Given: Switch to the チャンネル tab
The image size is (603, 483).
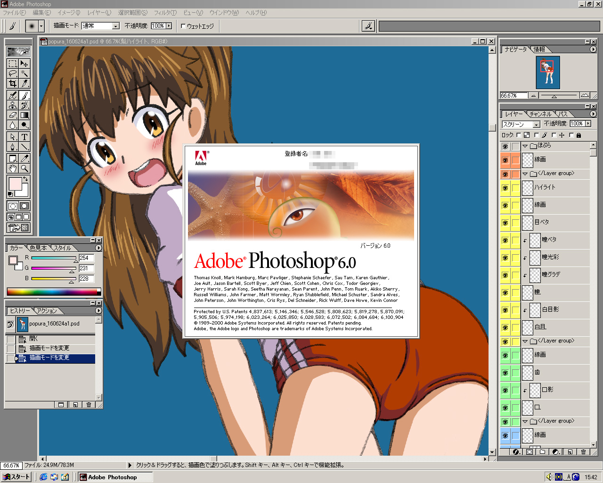Looking at the screenshot, I should click(x=540, y=114).
